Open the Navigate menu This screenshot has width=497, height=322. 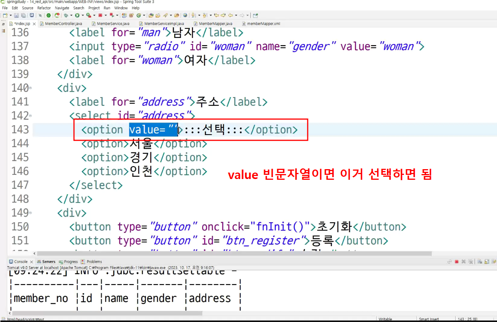62,8
